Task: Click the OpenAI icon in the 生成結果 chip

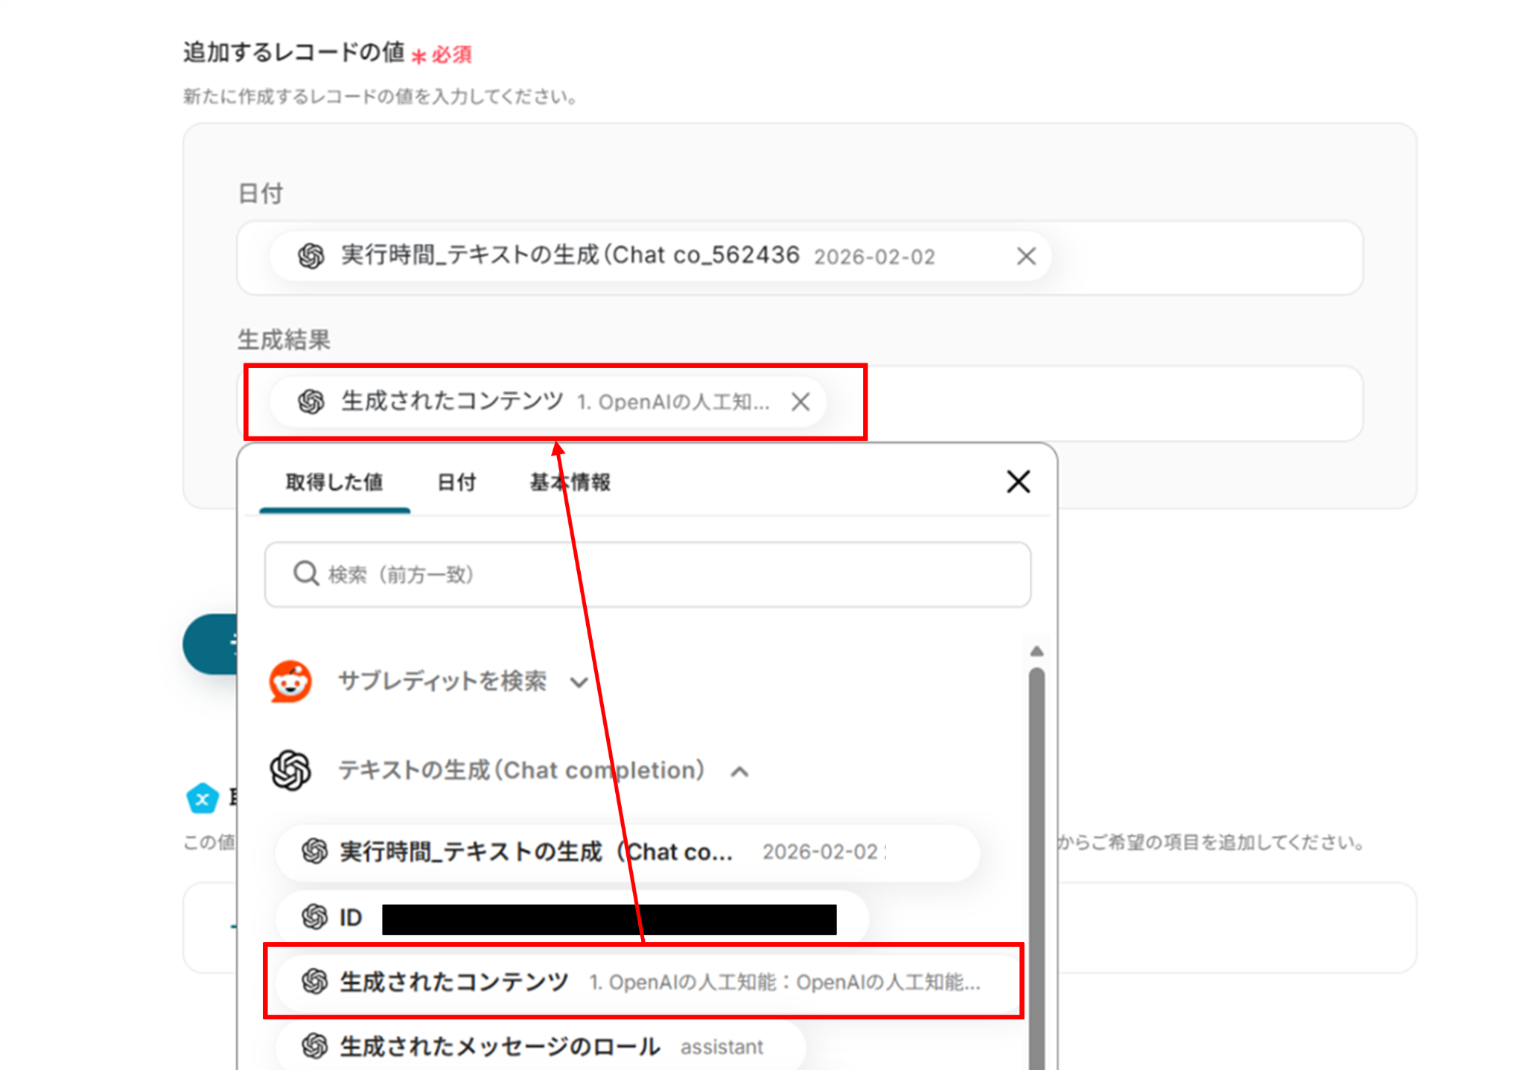Action: tap(311, 402)
